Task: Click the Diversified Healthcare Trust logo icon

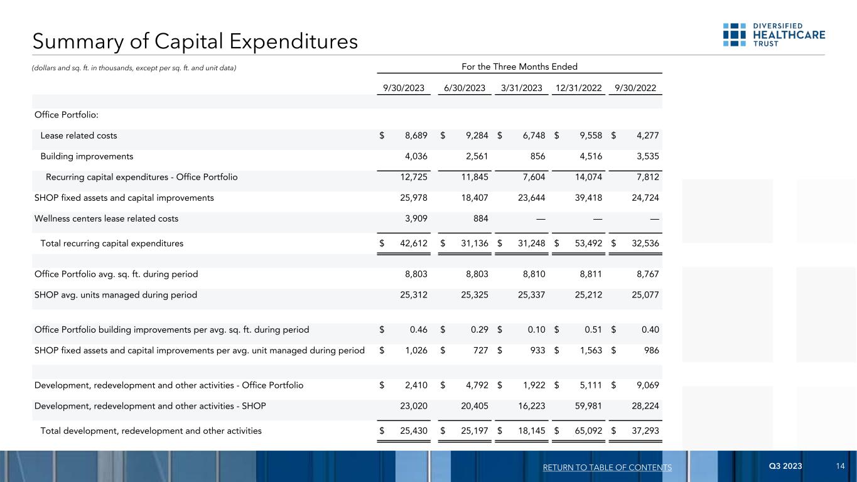Action: click(734, 35)
